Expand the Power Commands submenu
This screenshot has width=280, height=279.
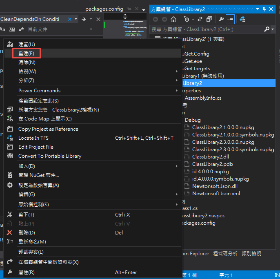[93, 91]
